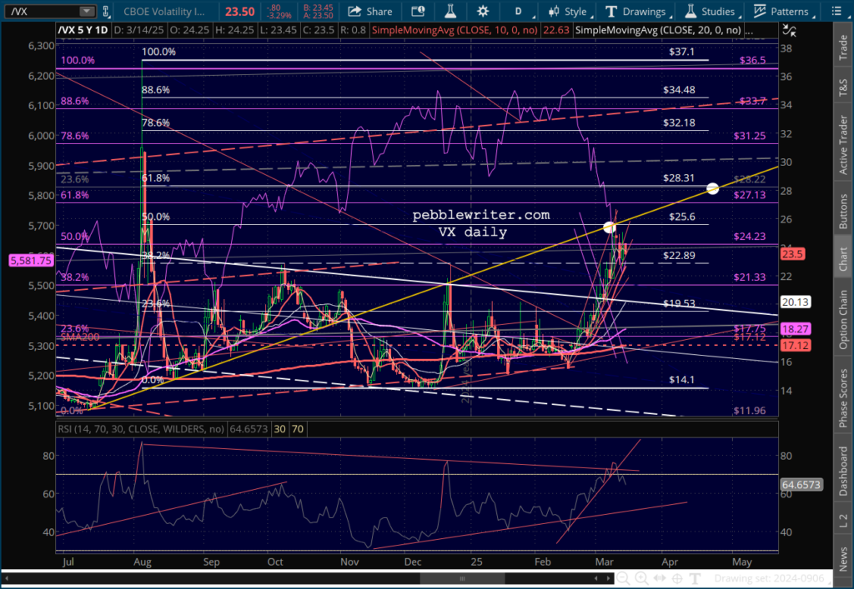Click the $36.5 magenta level label
The height and width of the screenshot is (589, 854).
[752, 60]
